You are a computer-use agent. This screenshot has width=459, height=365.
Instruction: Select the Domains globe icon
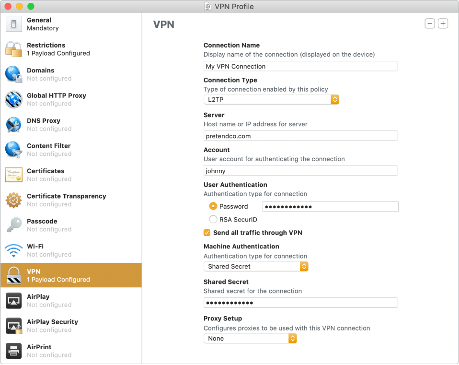tap(13, 74)
